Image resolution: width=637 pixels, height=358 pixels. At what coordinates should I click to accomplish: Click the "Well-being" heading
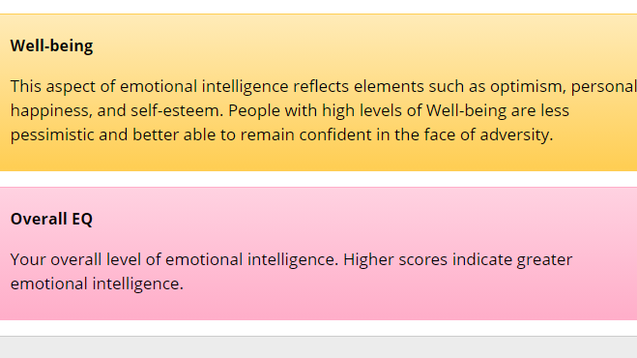point(51,46)
